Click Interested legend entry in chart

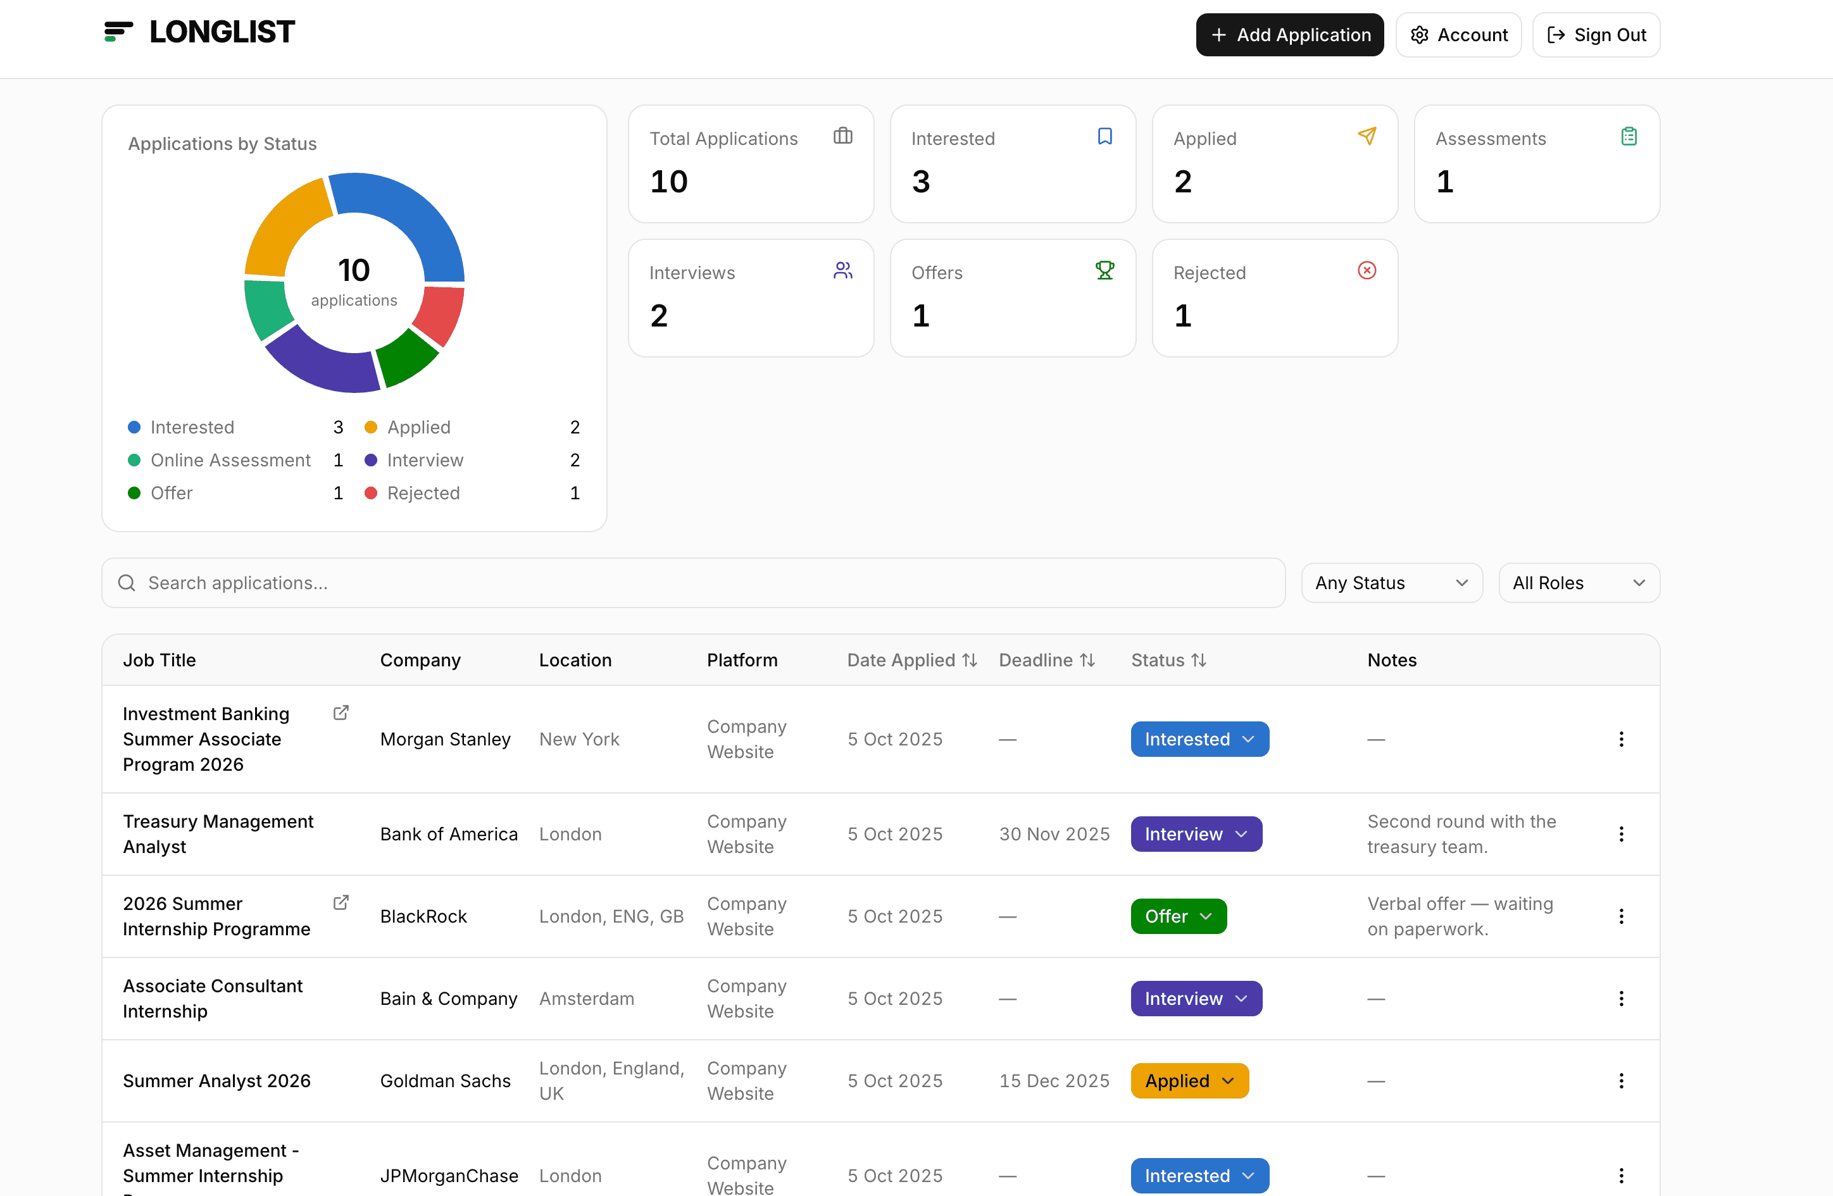click(x=235, y=427)
